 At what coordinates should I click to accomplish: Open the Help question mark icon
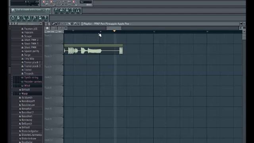tap(46, 17)
